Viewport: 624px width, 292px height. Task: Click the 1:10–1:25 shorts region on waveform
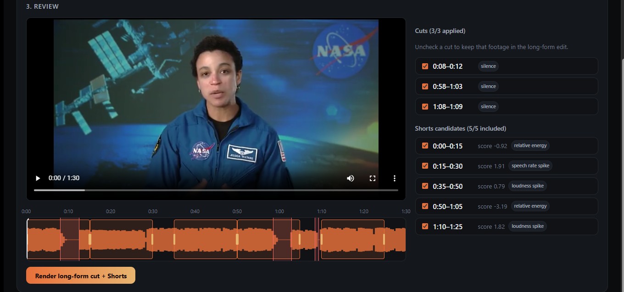[353, 239]
